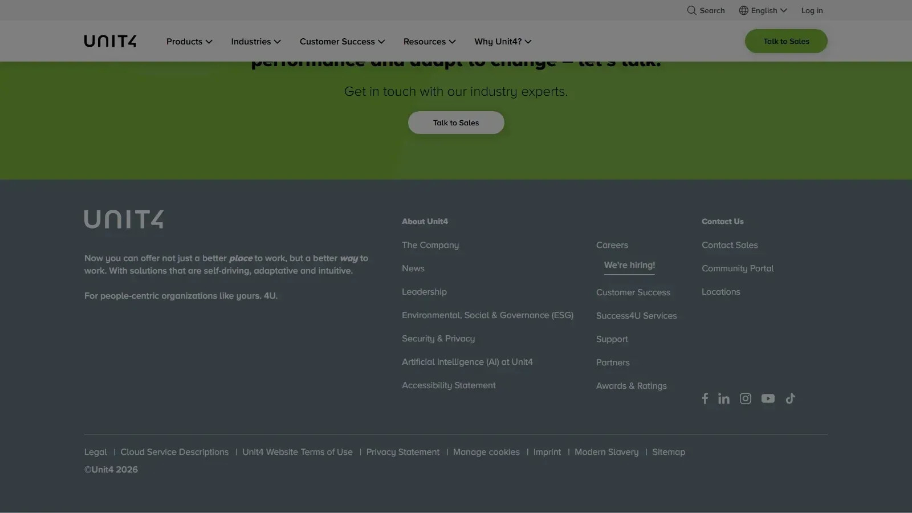Click Manage cookies link
The image size is (912, 513).
tap(486, 452)
